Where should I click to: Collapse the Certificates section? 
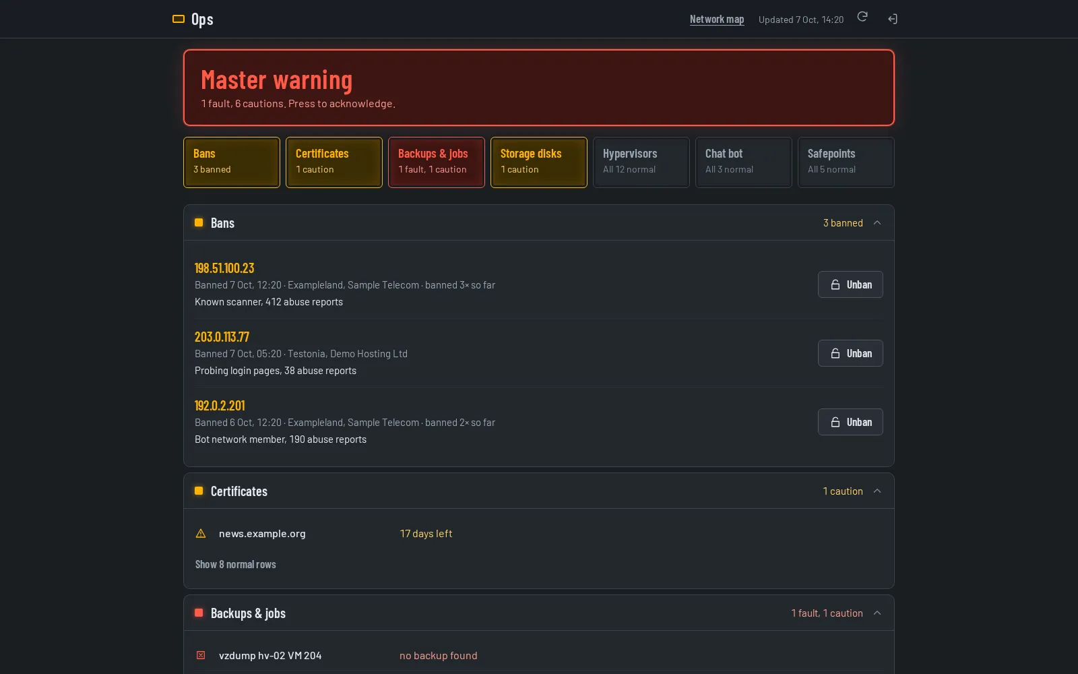(877, 491)
